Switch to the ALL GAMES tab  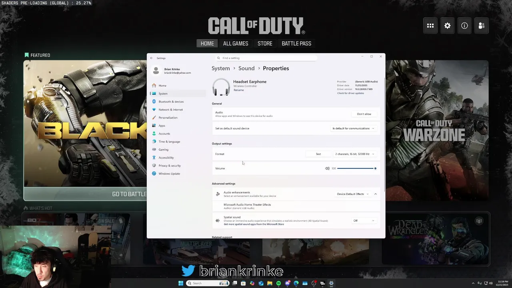coord(236,43)
